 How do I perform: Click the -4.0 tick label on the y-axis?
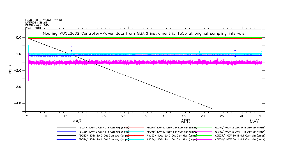pos(17,103)
